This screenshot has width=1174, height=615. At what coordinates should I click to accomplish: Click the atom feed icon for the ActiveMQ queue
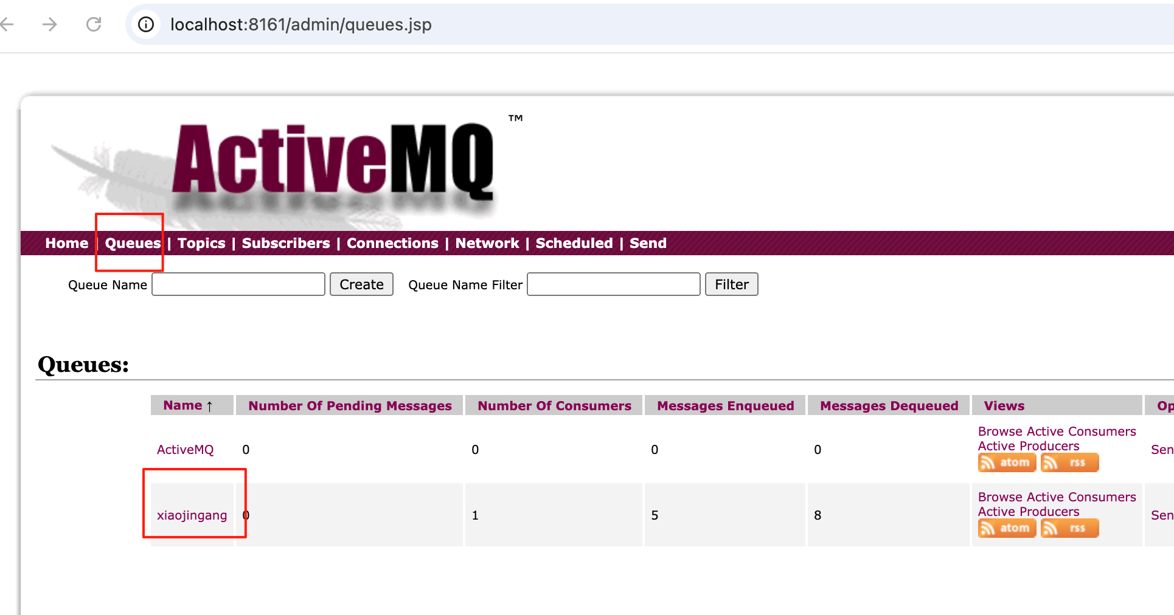point(1007,462)
